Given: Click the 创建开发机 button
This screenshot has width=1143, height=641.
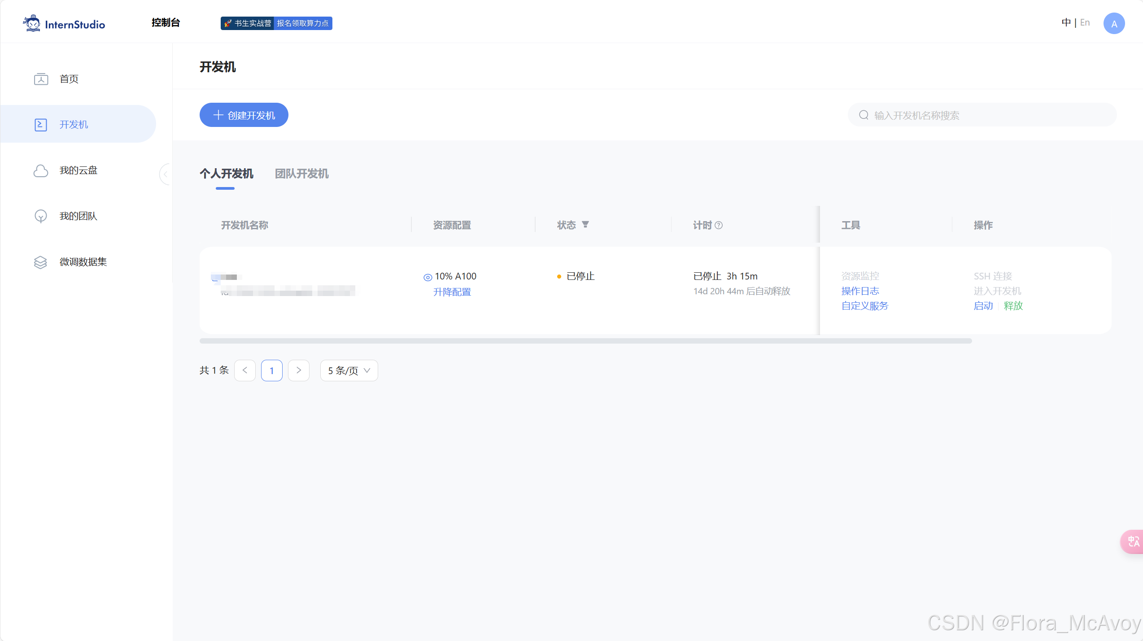Looking at the screenshot, I should click(x=244, y=115).
